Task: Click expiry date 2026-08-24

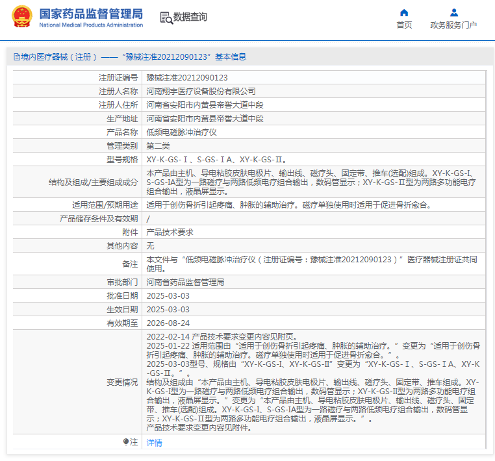Action: click(x=168, y=323)
